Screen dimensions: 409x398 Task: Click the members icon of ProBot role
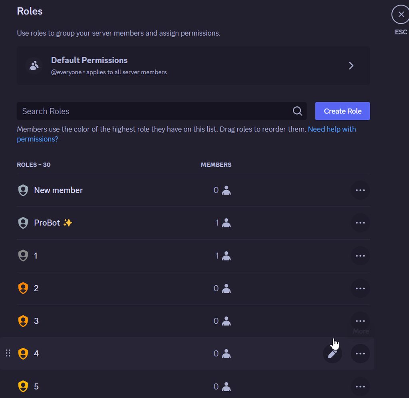pos(226,223)
